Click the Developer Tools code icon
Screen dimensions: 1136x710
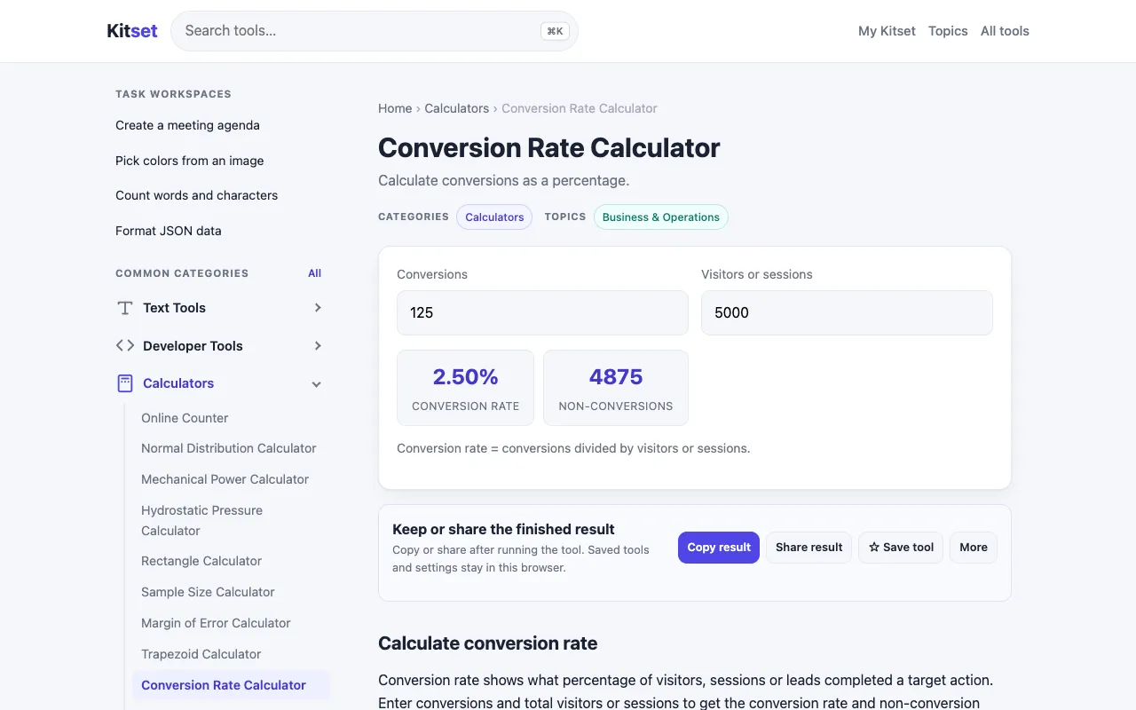click(x=125, y=345)
